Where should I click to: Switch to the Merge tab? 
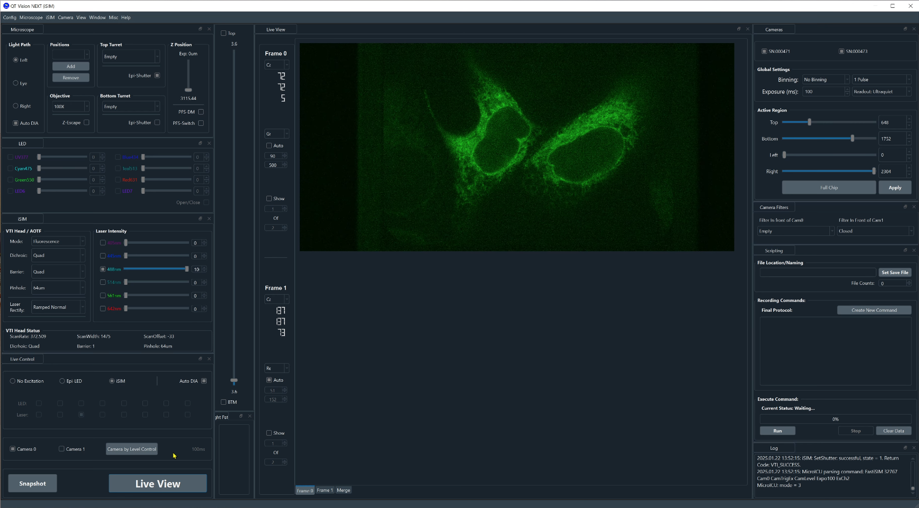coord(343,490)
